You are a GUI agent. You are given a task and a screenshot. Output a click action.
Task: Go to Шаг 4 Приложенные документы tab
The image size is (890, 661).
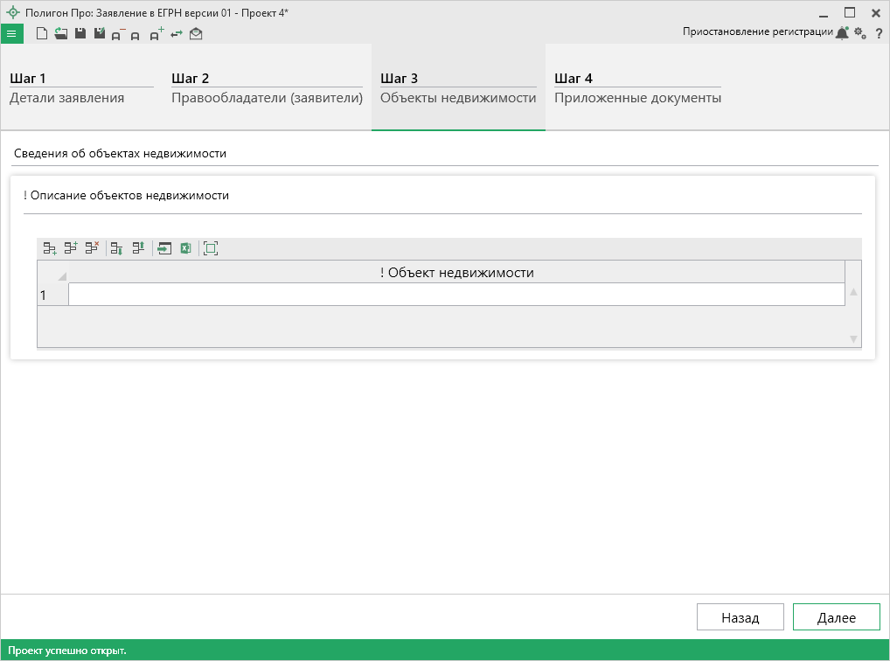(x=637, y=88)
